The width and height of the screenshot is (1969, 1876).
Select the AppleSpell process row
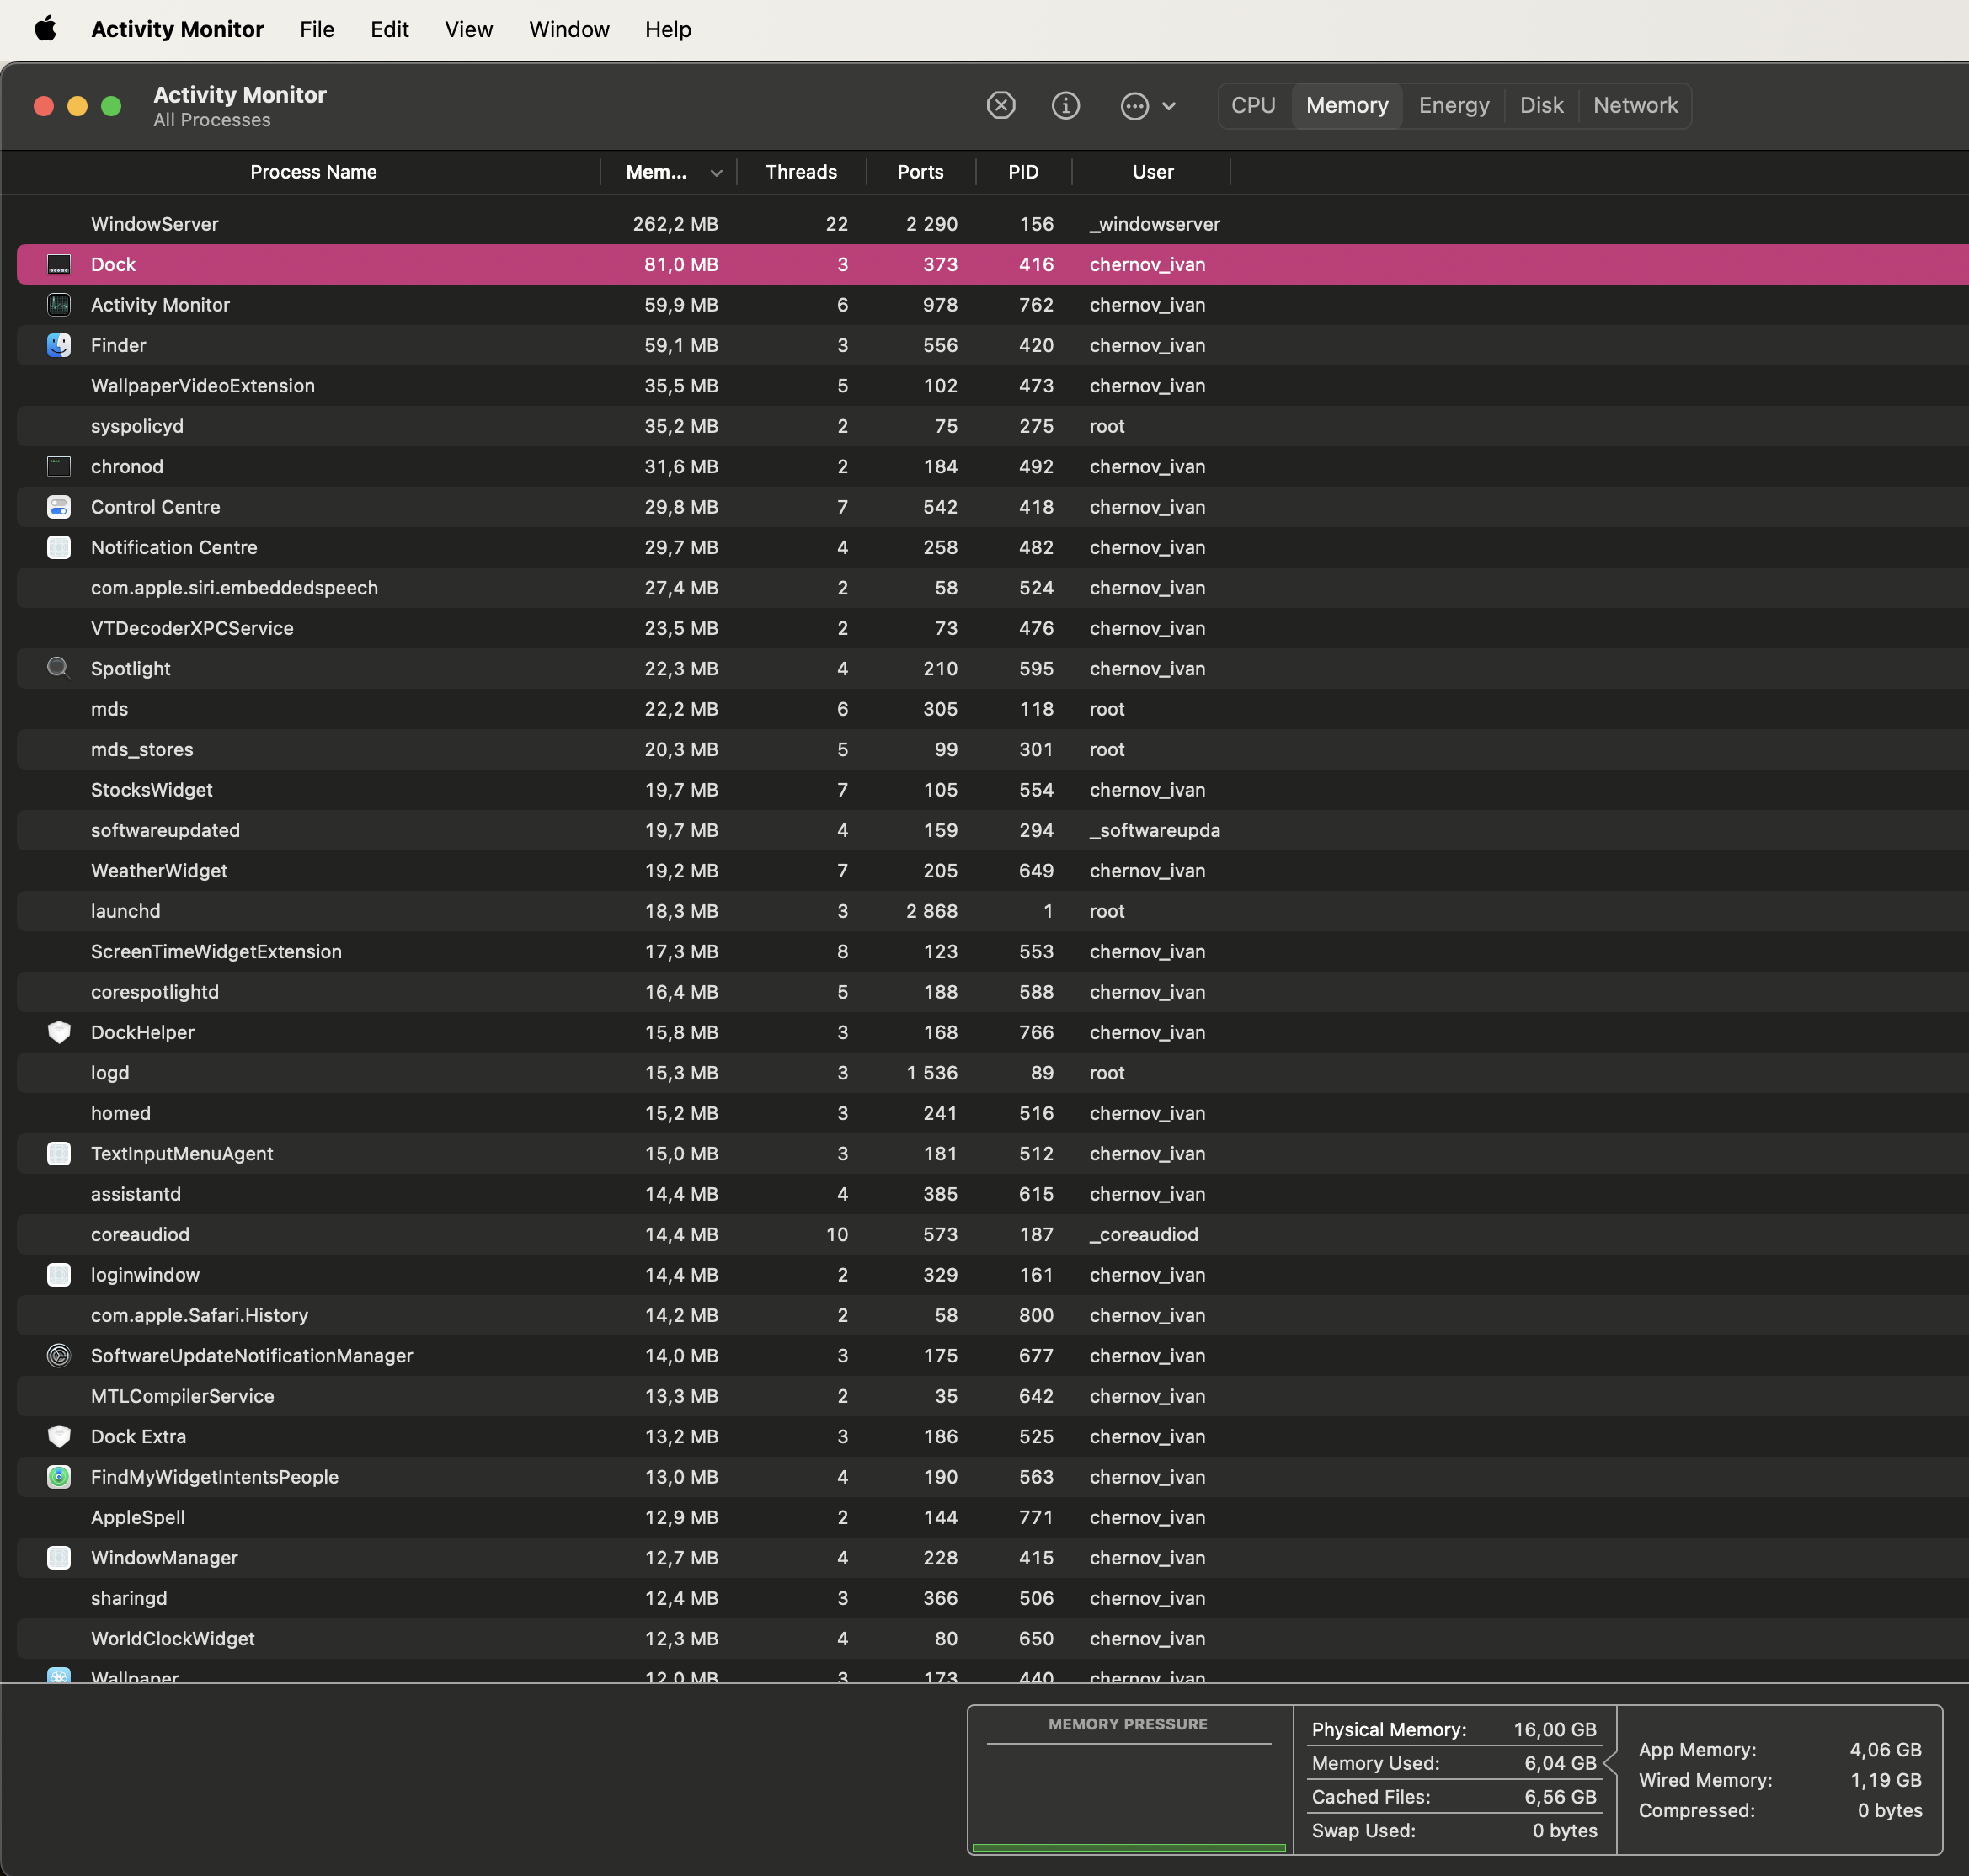[992, 1517]
